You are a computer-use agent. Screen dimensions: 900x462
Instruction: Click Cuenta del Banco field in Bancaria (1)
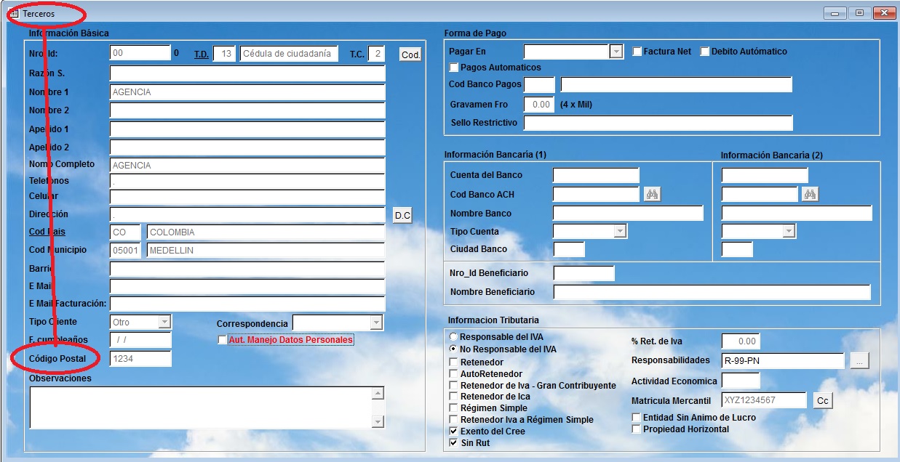tap(596, 175)
